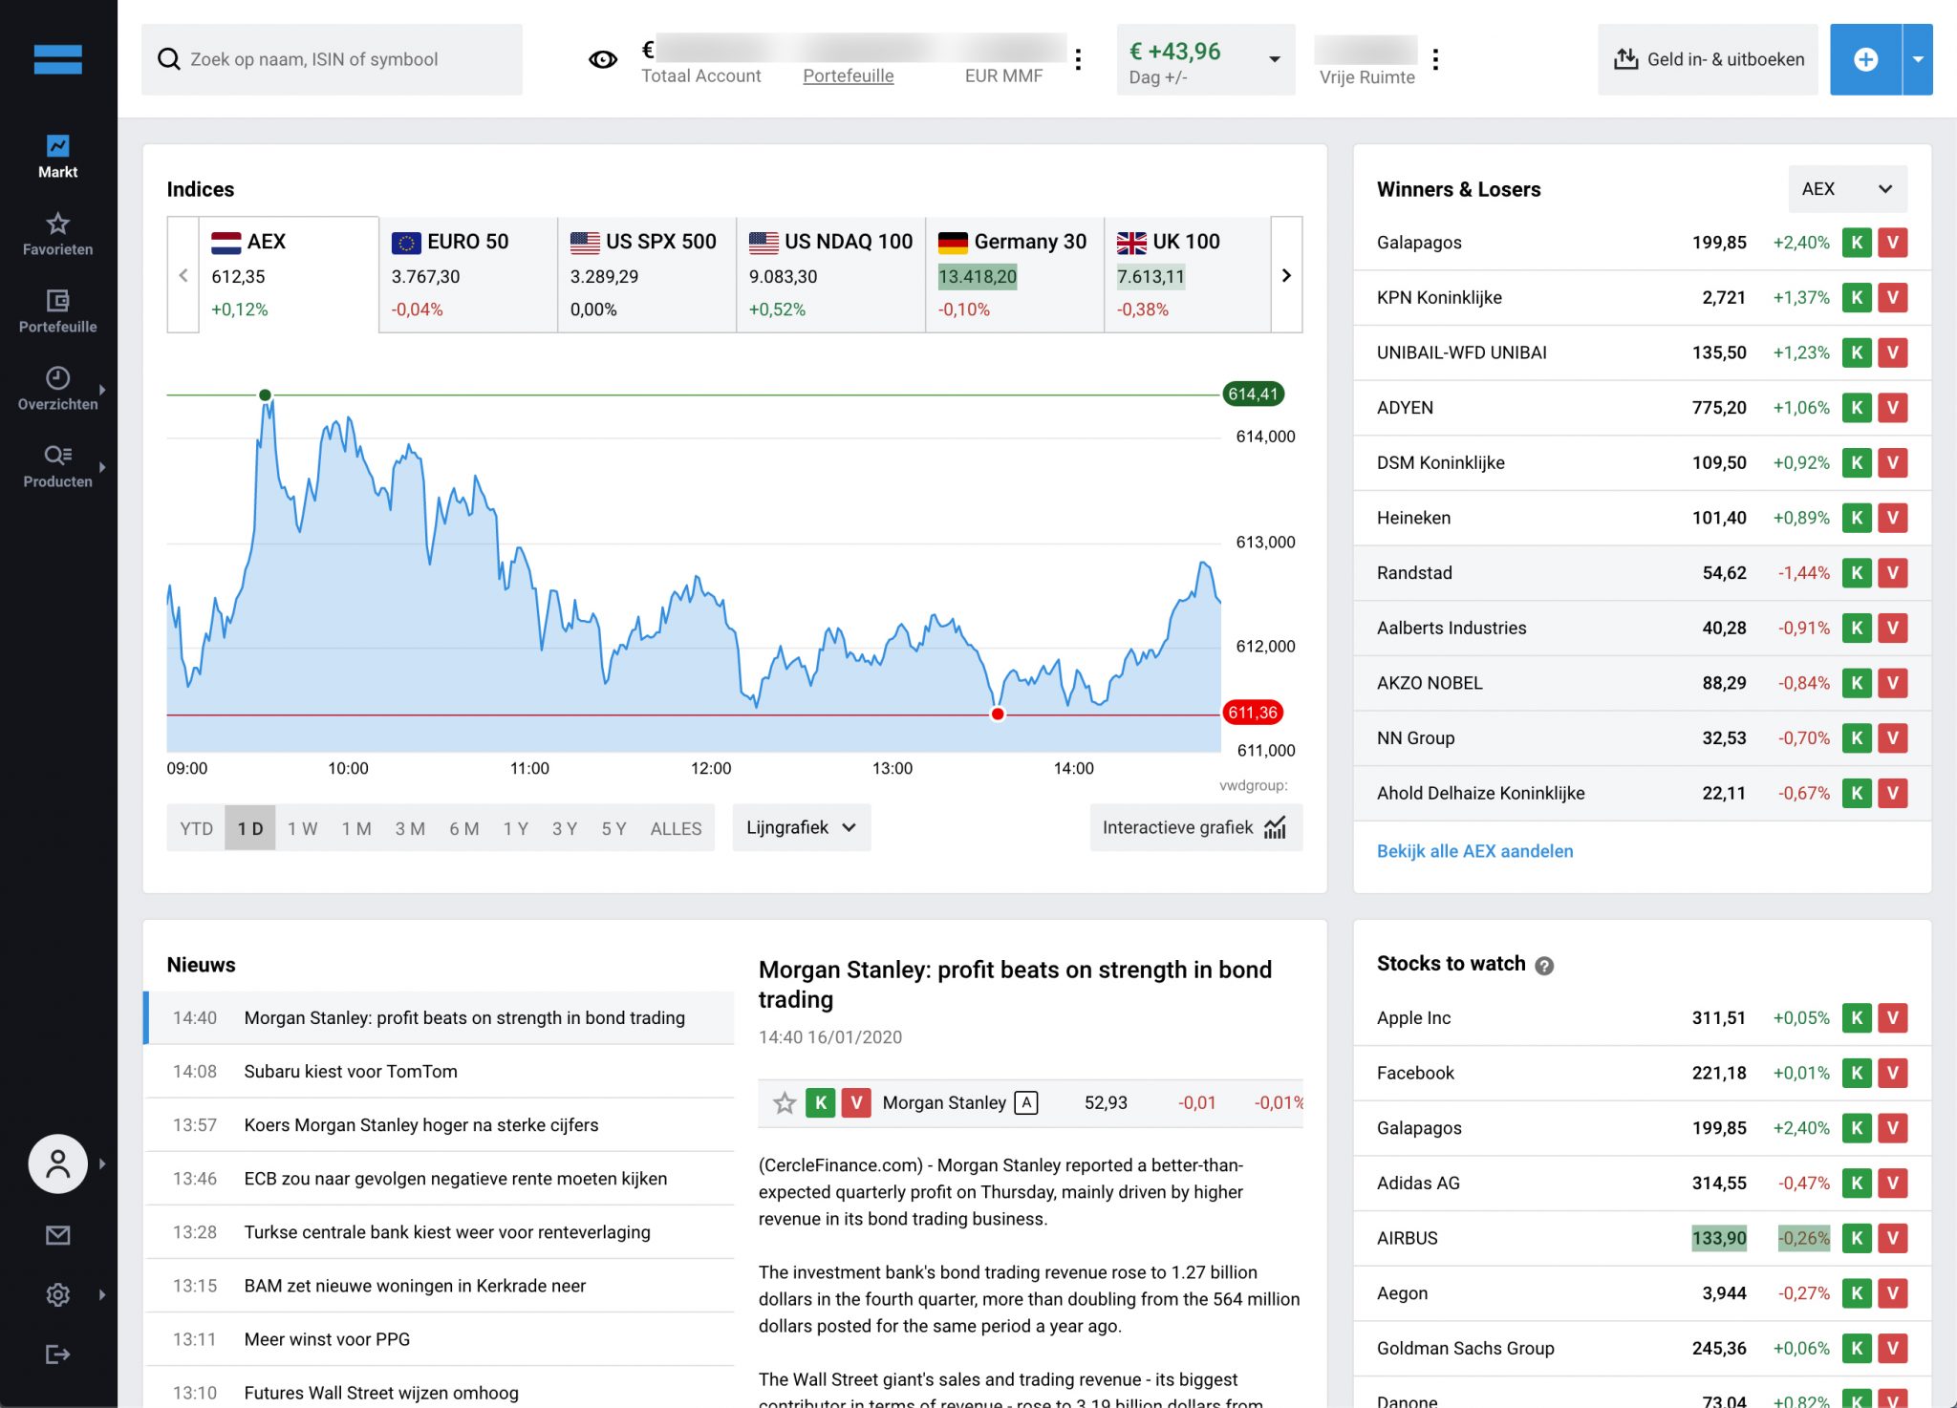Switch to the EURO 50 index tab
The image size is (1957, 1408).
[467, 274]
